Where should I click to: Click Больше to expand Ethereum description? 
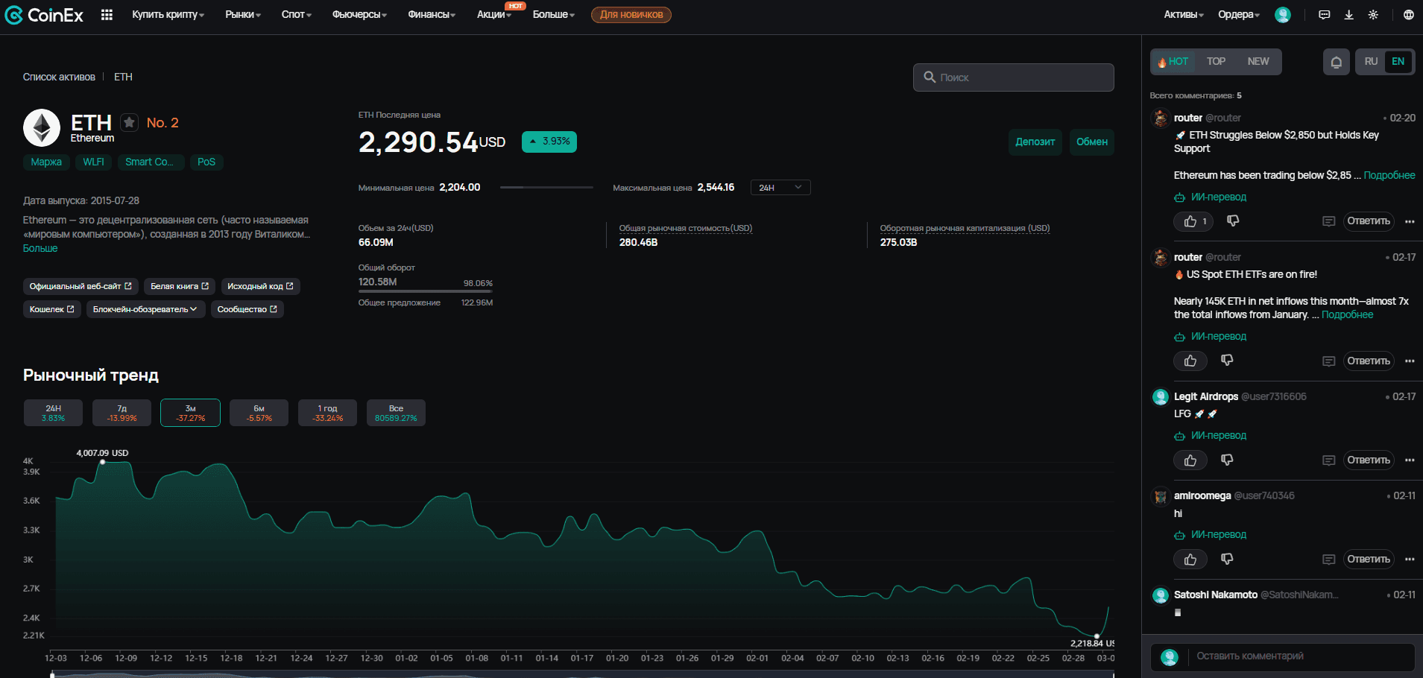(40, 248)
